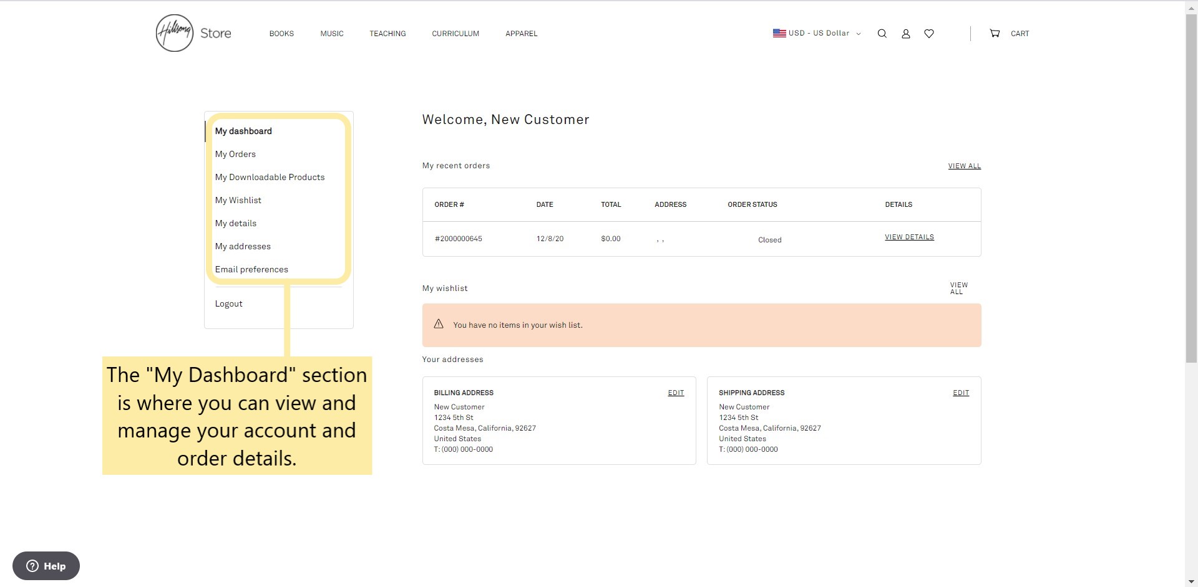Viewport: 1198px width, 587px height.
Task: Open the Curriculum menu
Action: 455,34
